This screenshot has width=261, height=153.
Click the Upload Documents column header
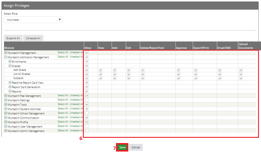coord(246,46)
